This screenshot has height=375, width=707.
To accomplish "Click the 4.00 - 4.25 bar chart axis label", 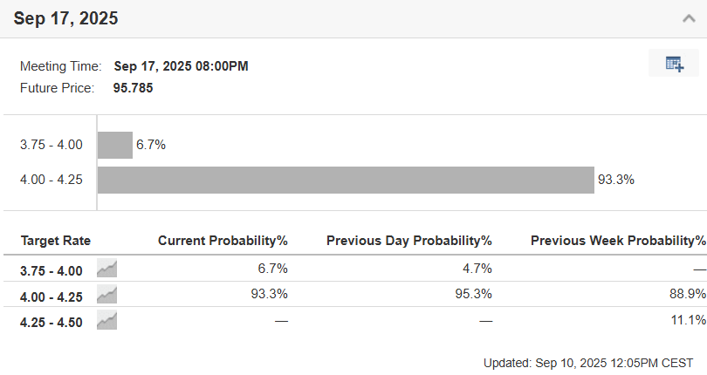I will [51, 180].
